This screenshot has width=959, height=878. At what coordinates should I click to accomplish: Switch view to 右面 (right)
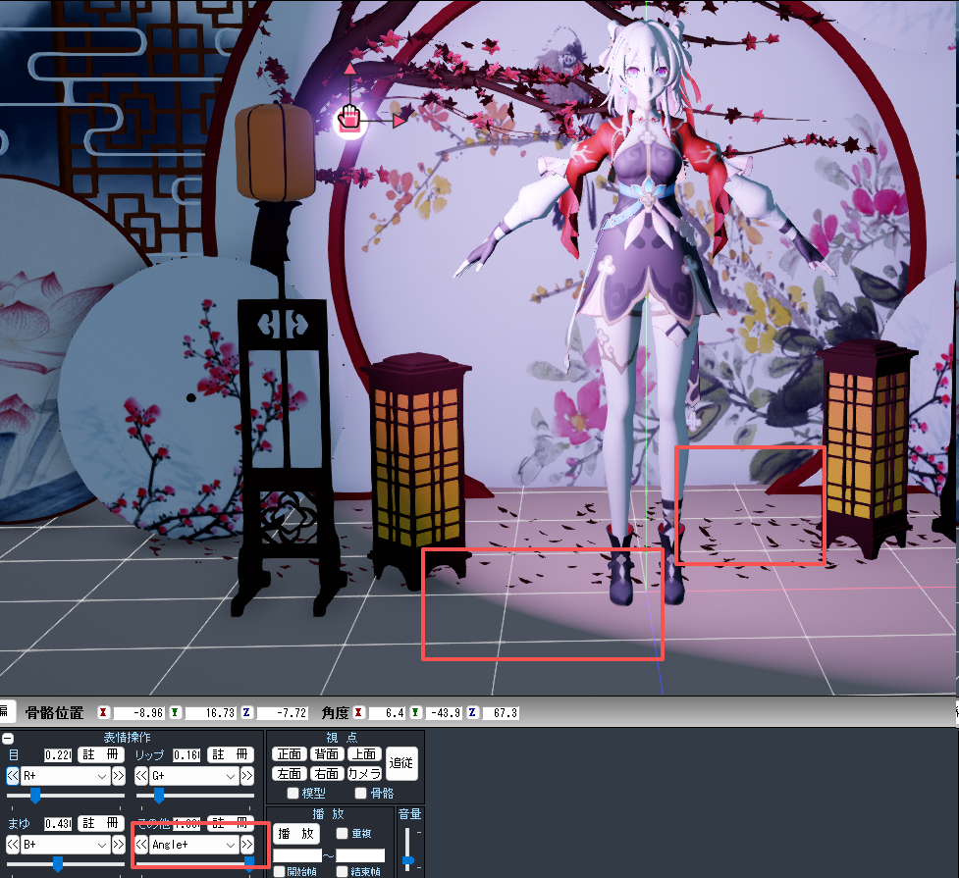(x=327, y=773)
